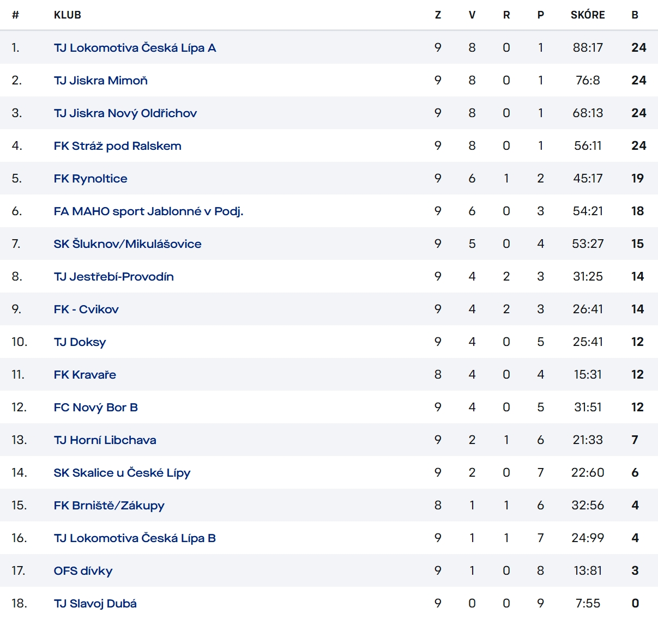Click the SKÓRE column header
Image resolution: width=658 pixels, height=620 pixels.
point(588,15)
